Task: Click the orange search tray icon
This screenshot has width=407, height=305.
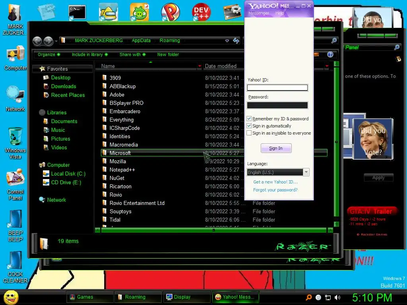Action: pyautogui.click(x=309, y=297)
